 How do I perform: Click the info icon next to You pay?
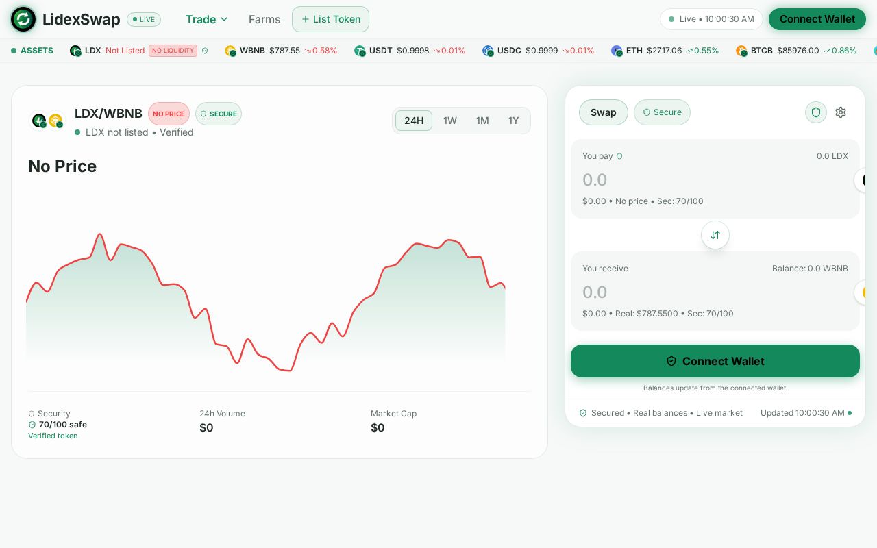pyautogui.click(x=619, y=156)
